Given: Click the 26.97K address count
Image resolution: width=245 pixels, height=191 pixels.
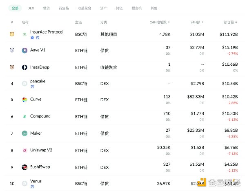Looking at the screenshot, I should (x=164, y=184).
